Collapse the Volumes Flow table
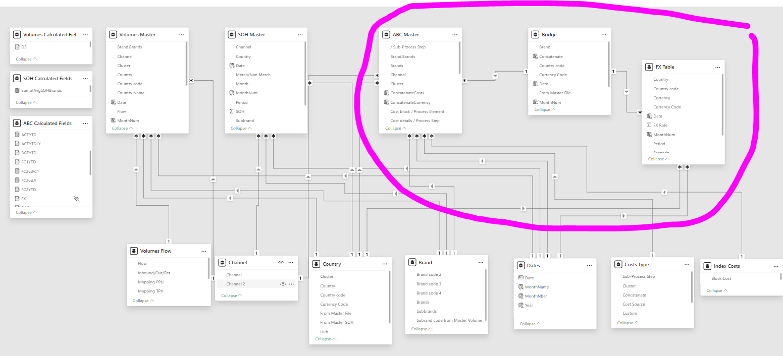This screenshot has height=356, width=783. pos(143,301)
